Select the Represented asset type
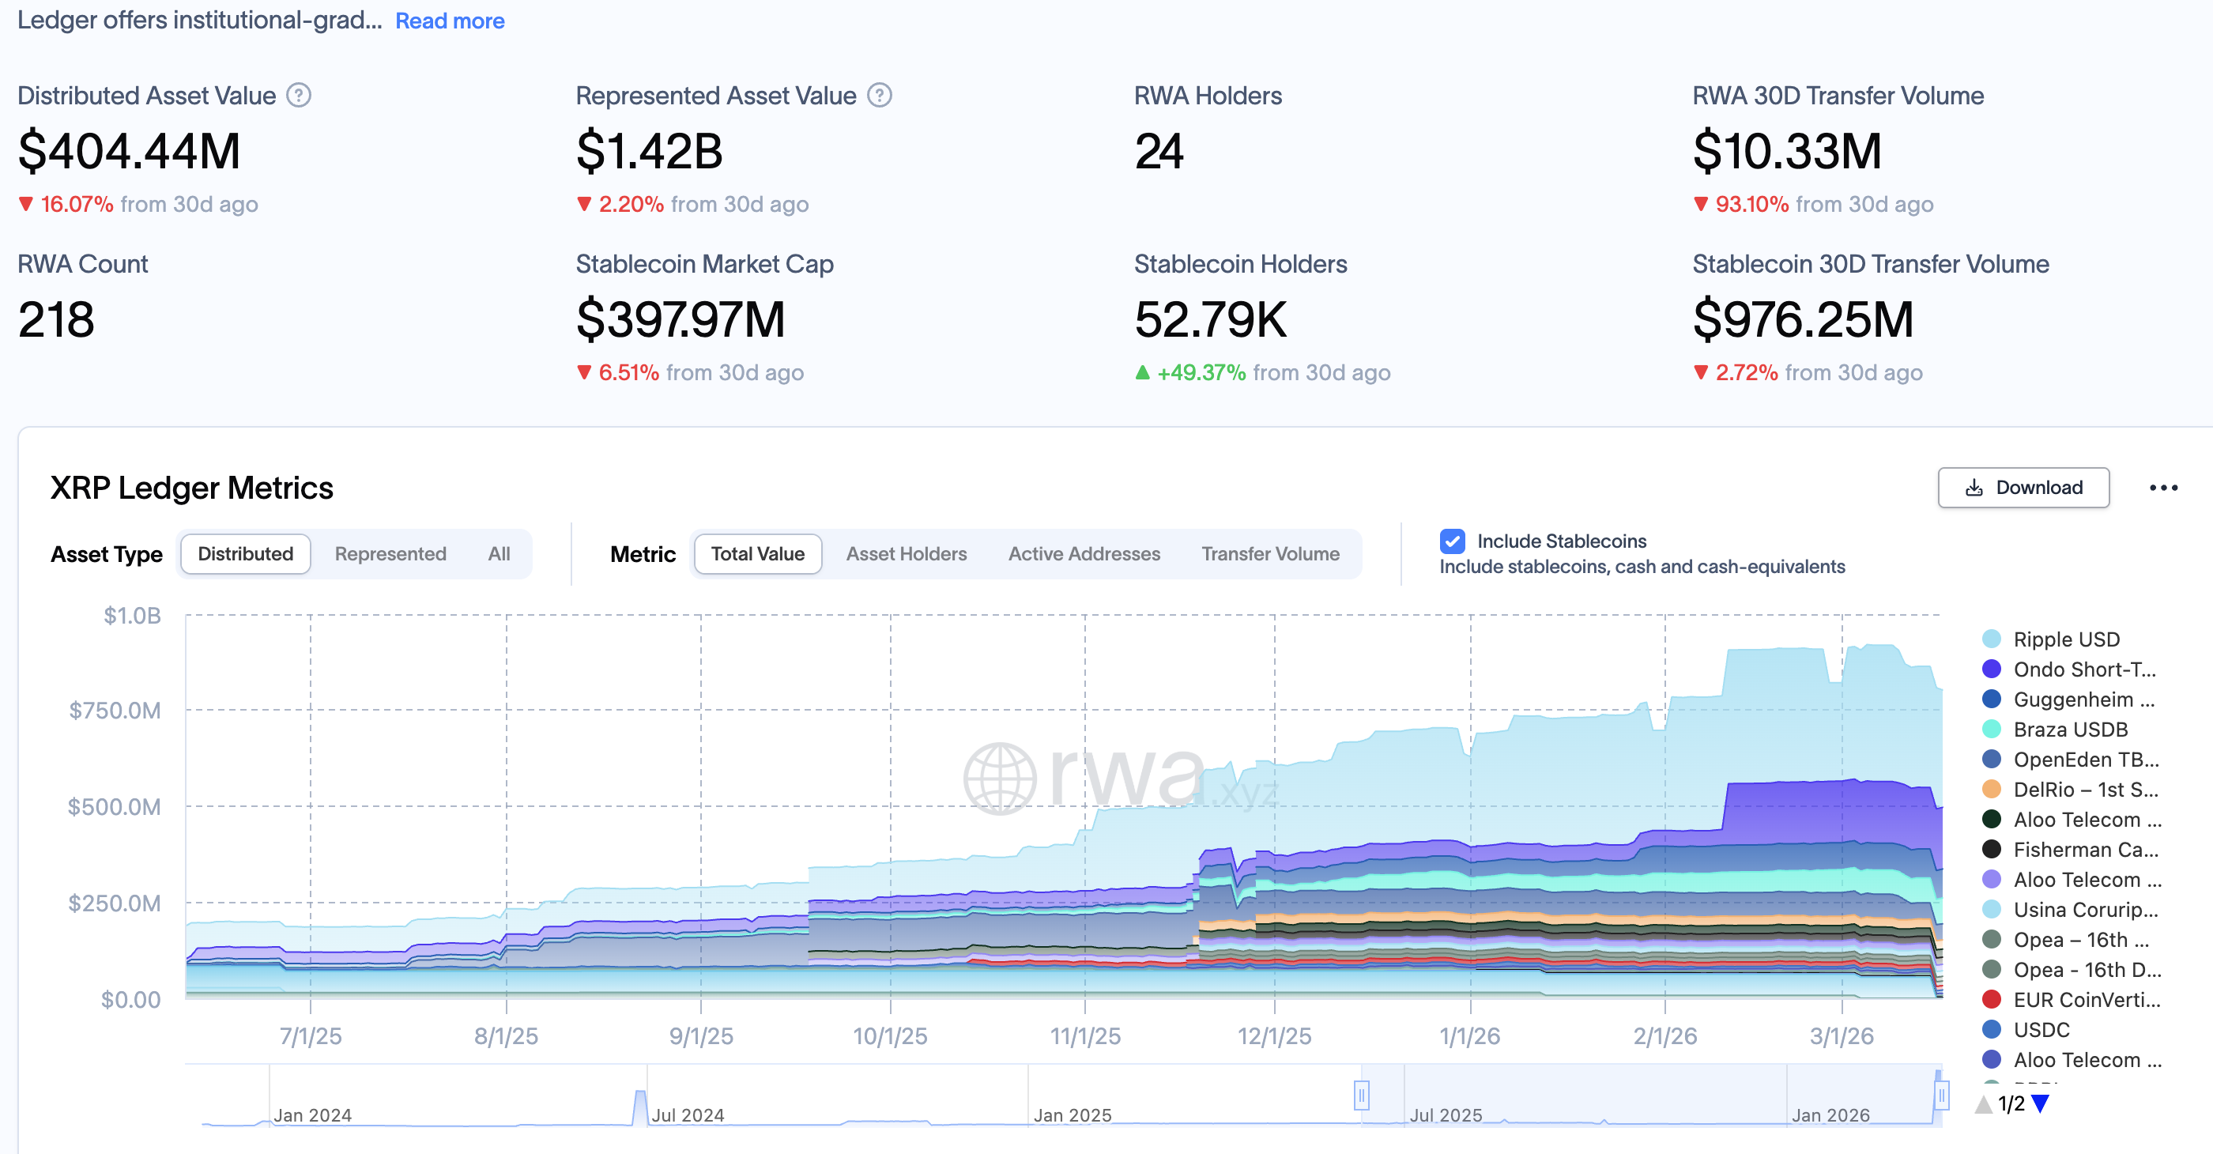The width and height of the screenshot is (2213, 1154). (390, 554)
